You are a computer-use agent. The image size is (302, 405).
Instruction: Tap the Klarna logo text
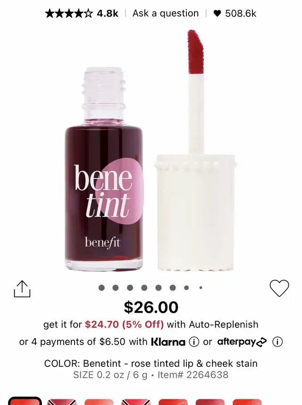(x=168, y=342)
